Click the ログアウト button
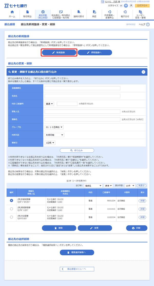 [142, 6]
